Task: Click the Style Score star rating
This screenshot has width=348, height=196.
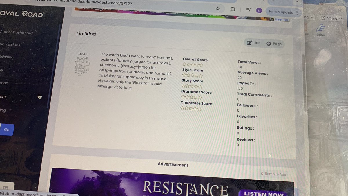Action: coord(192,75)
